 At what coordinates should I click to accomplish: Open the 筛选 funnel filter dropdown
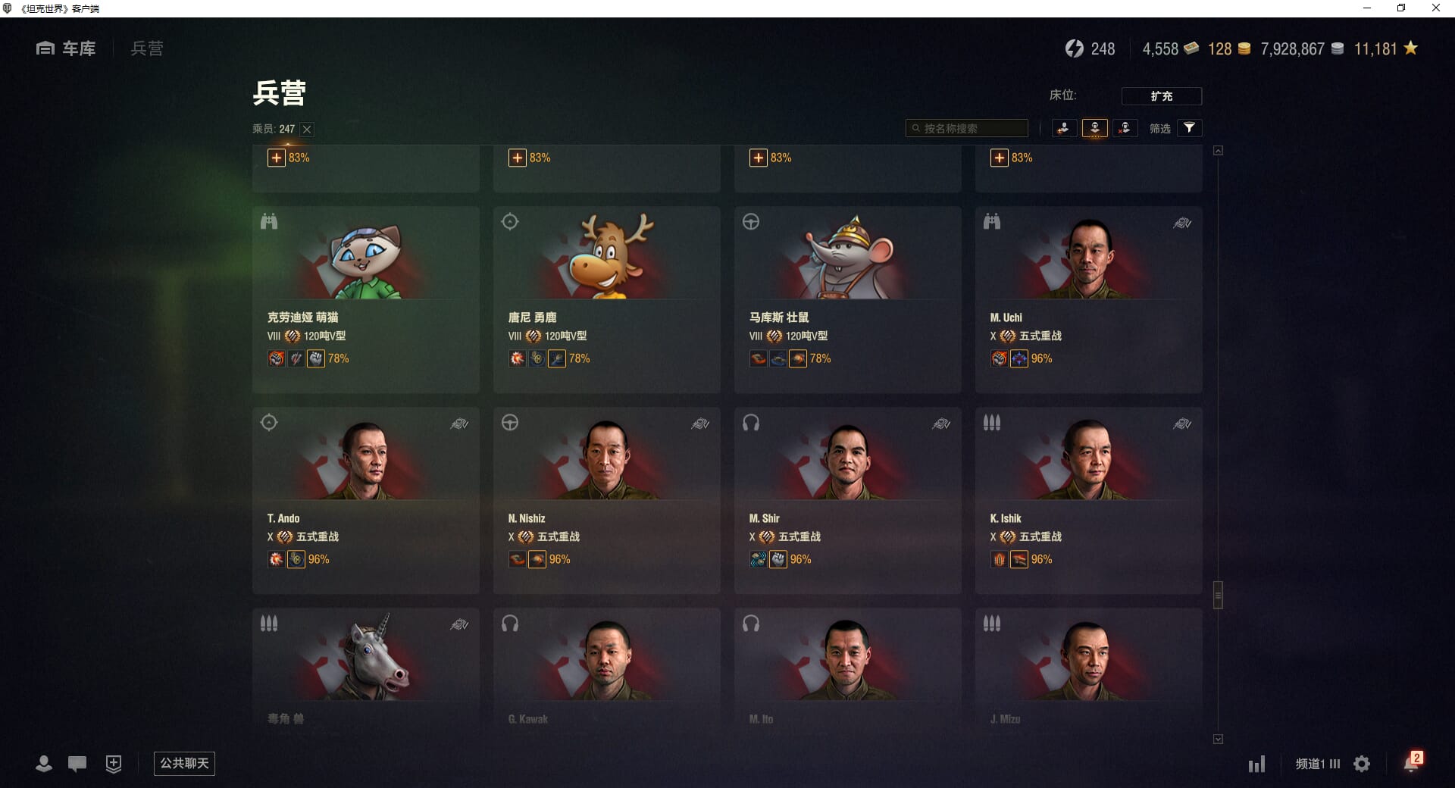click(1189, 128)
